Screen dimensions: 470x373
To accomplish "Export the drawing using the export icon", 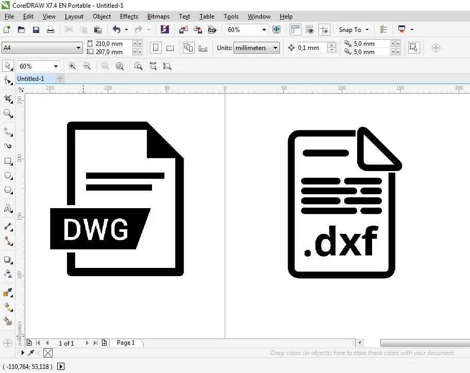I will pyautogui.click(x=198, y=29).
